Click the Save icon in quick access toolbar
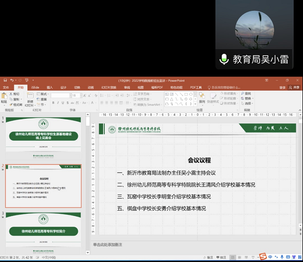Image resolution: width=303 pixels, height=262 pixels. 4,80
